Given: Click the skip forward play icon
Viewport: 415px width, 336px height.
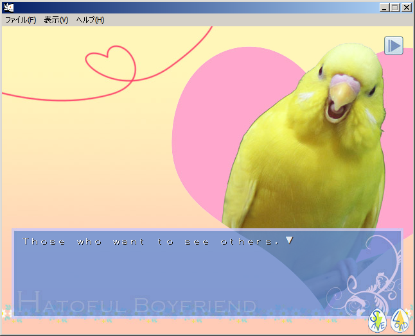Looking at the screenshot, I should click(394, 46).
